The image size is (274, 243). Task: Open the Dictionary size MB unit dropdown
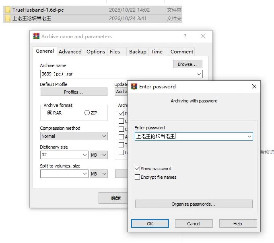(99, 155)
